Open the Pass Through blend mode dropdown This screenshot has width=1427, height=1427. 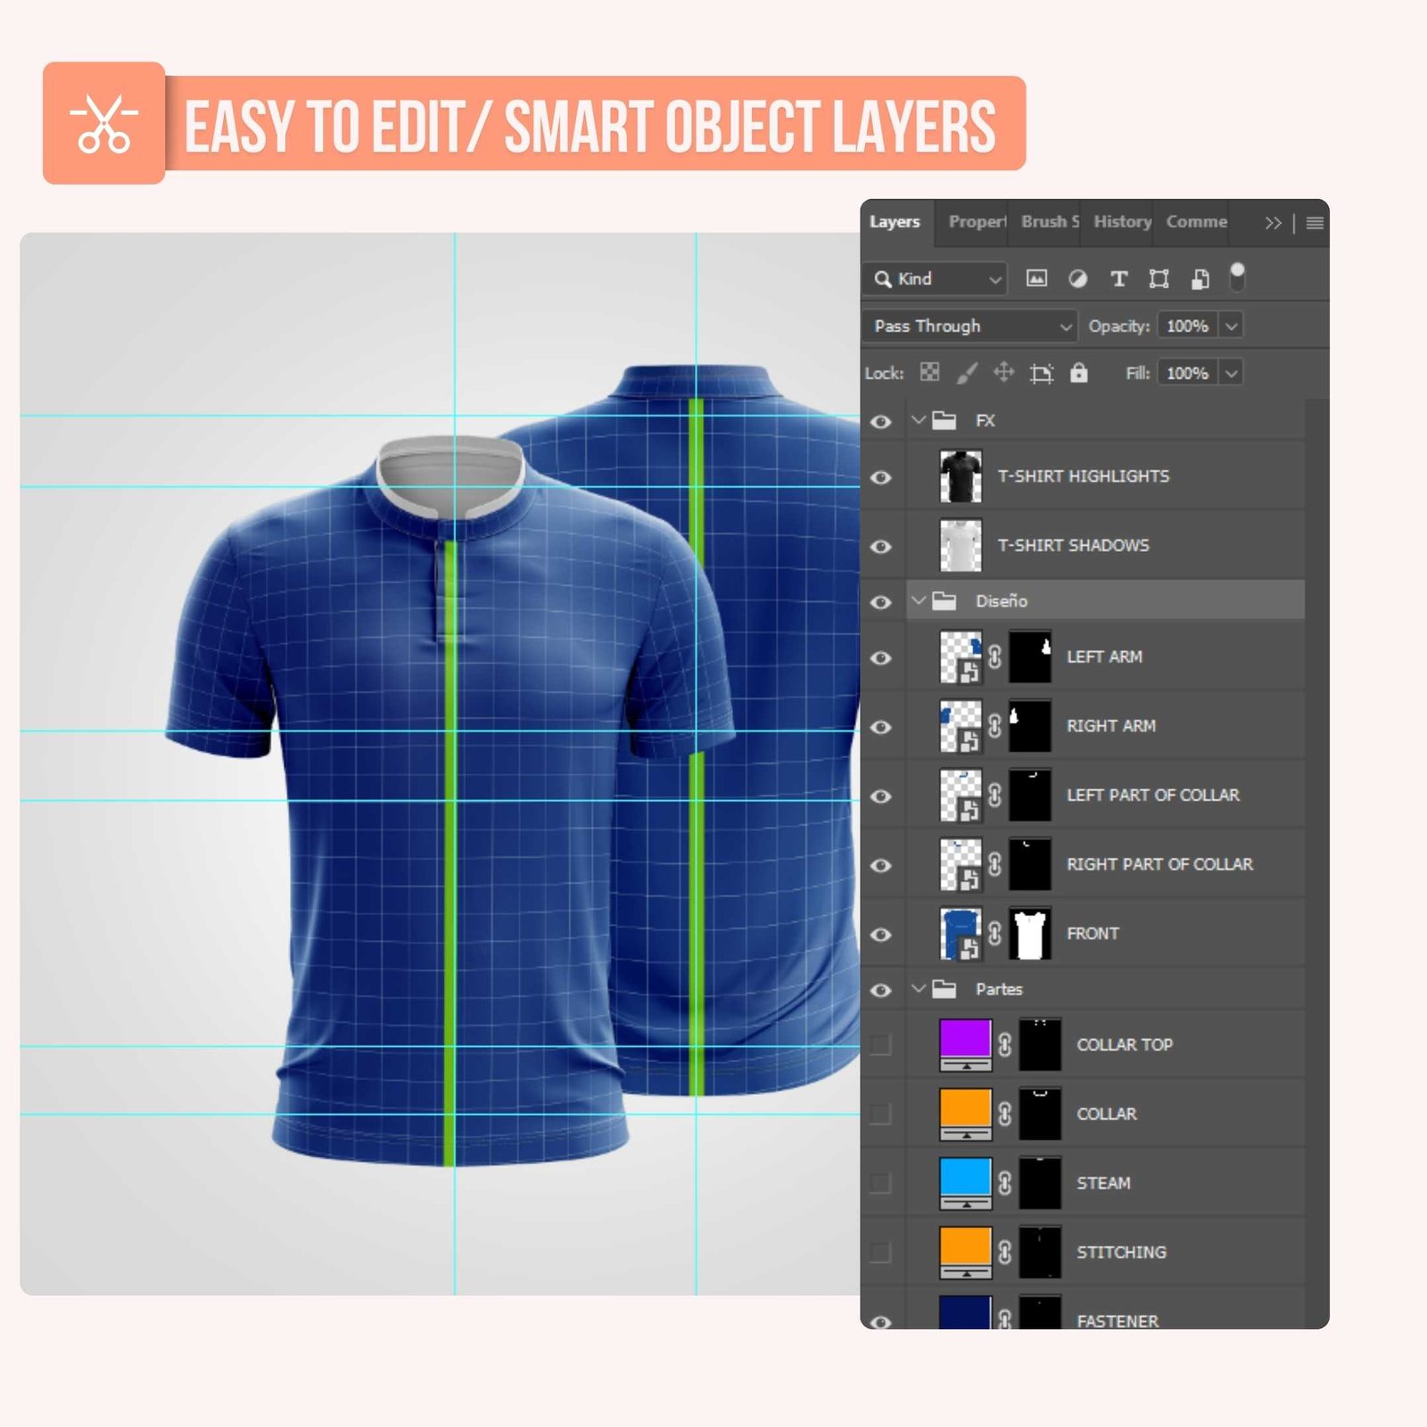(970, 326)
